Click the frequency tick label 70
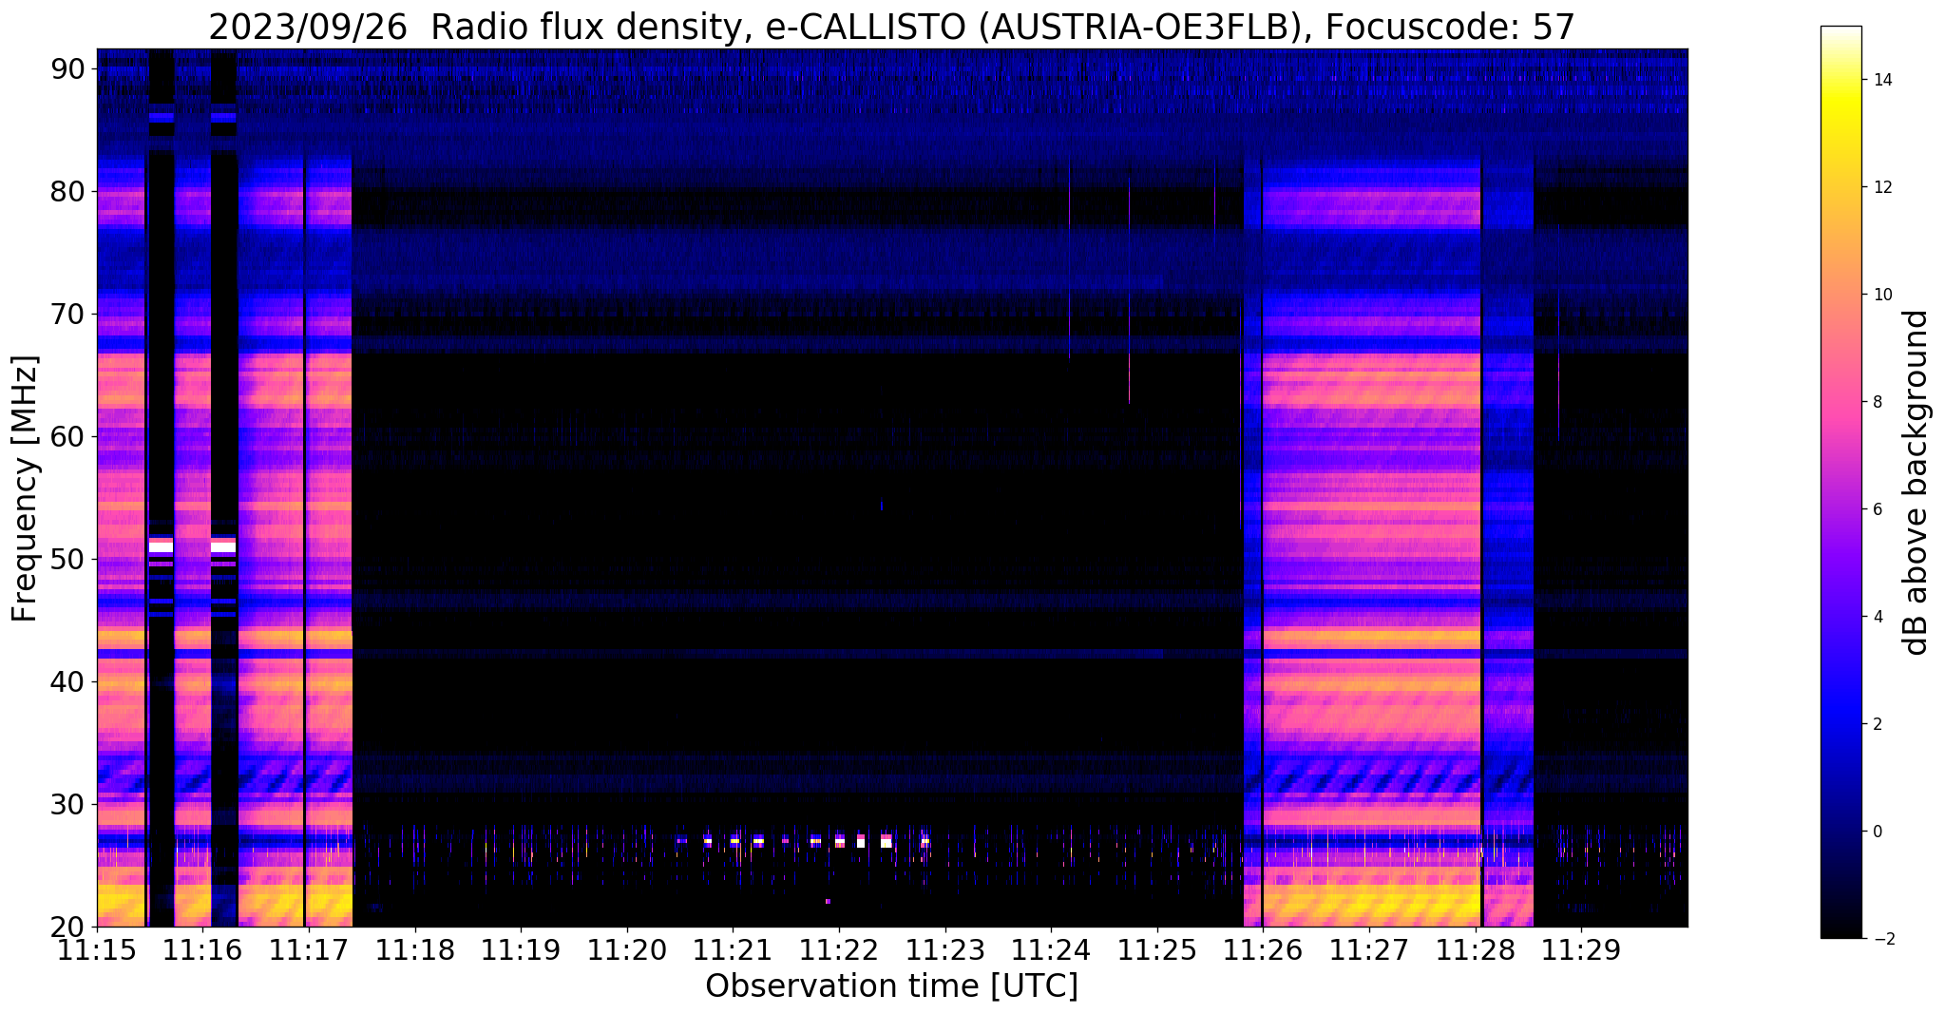Viewport: 1945px width, 1014px height. [x=68, y=314]
